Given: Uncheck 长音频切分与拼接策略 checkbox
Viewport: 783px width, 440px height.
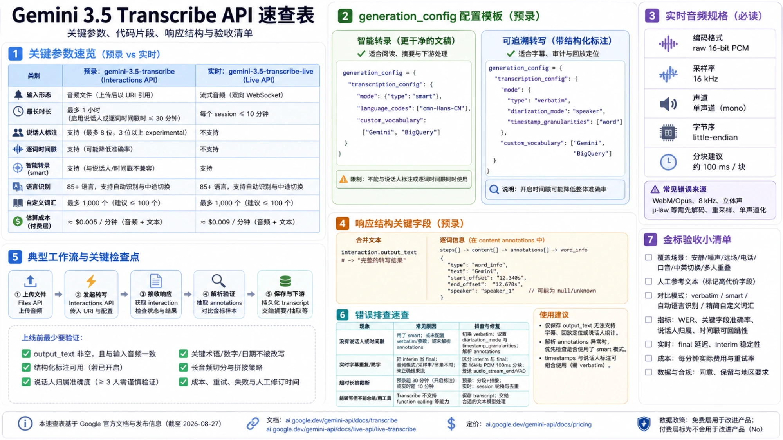Looking at the screenshot, I should click(183, 368).
